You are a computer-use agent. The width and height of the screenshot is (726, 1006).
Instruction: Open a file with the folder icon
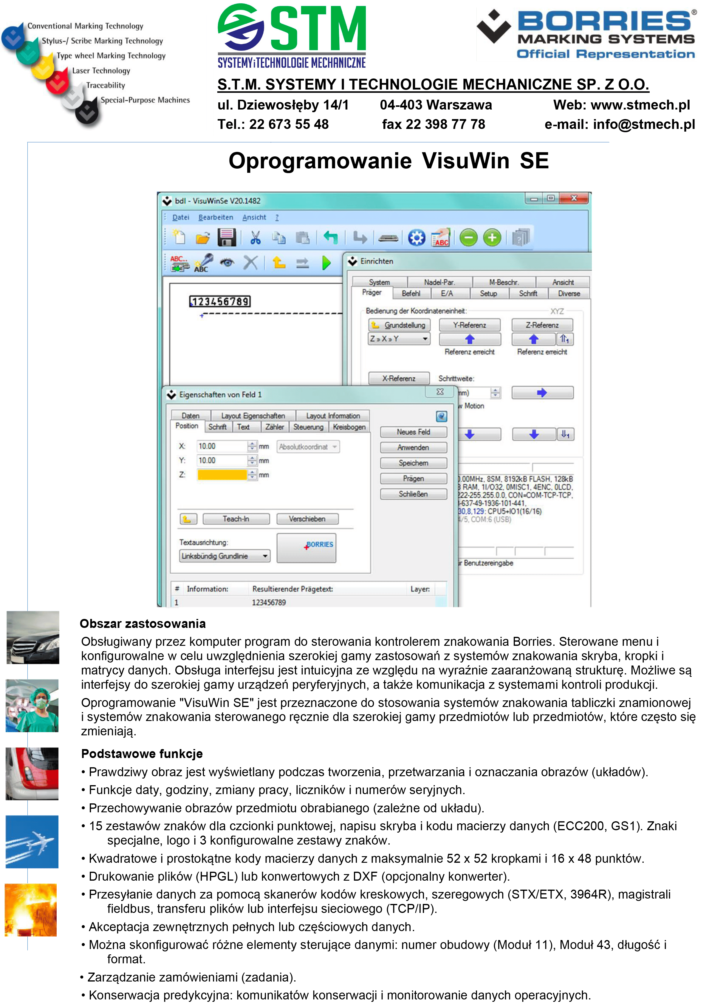pos(202,238)
